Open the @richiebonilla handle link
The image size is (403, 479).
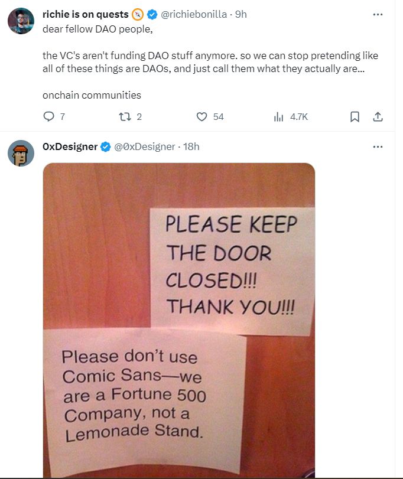tap(194, 15)
